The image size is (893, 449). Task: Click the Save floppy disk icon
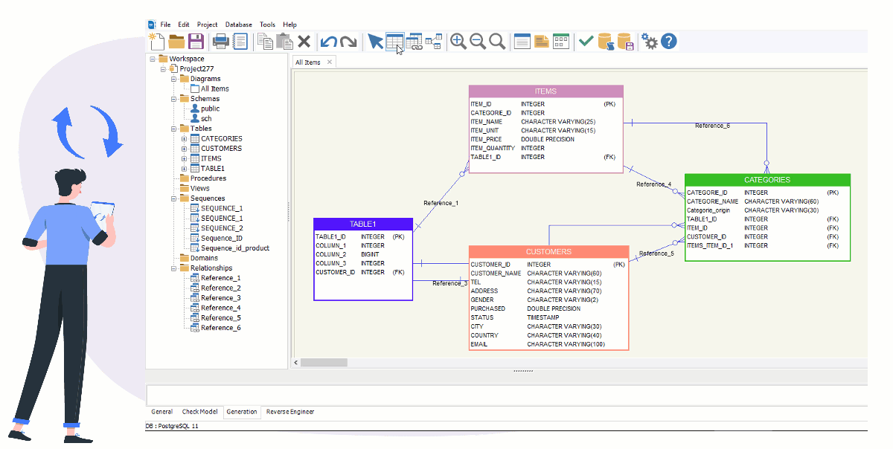point(196,42)
